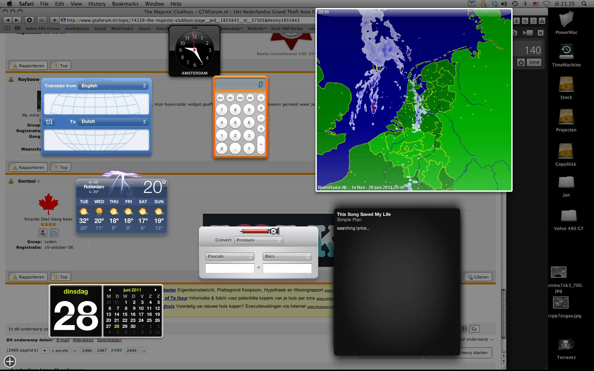
Task: Open the Spotlight search magnifier
Action: coord(584,4)
